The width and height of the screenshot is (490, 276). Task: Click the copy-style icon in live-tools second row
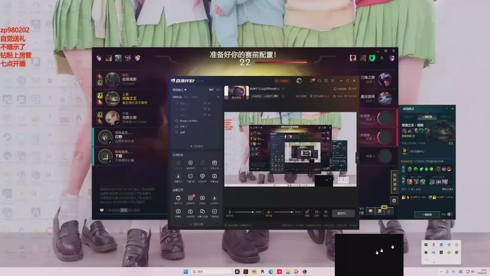(x=202, y=212)
